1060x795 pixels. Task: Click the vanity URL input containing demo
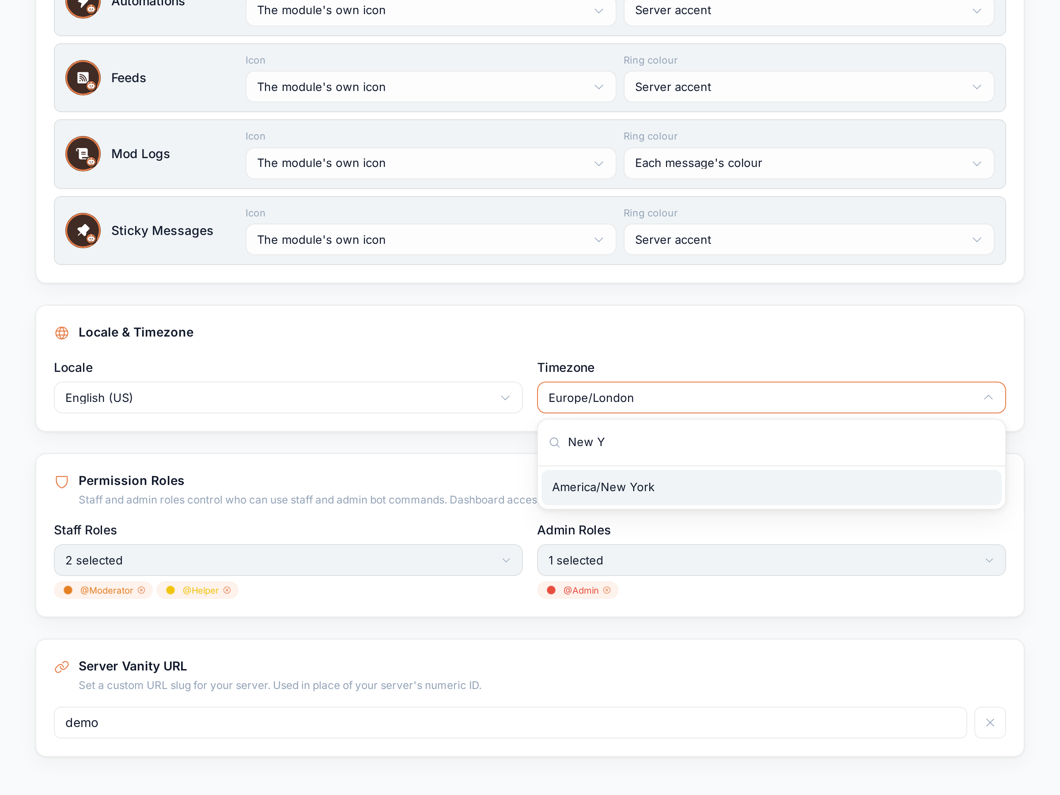(x=511, y=723)
